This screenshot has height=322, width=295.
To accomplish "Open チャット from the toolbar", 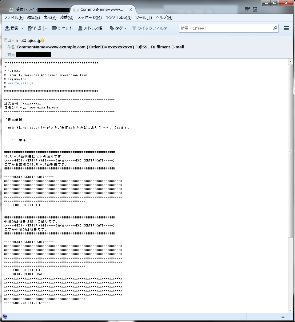I will (x=62, y=28).
